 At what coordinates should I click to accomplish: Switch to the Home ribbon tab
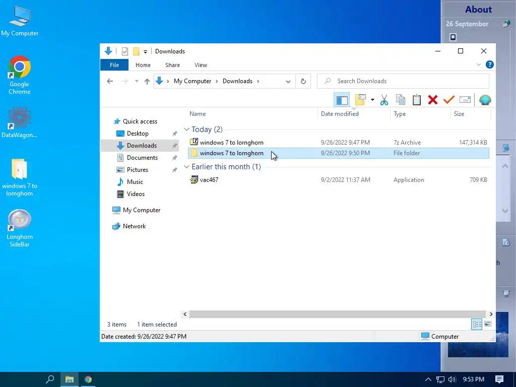point(143,65)
